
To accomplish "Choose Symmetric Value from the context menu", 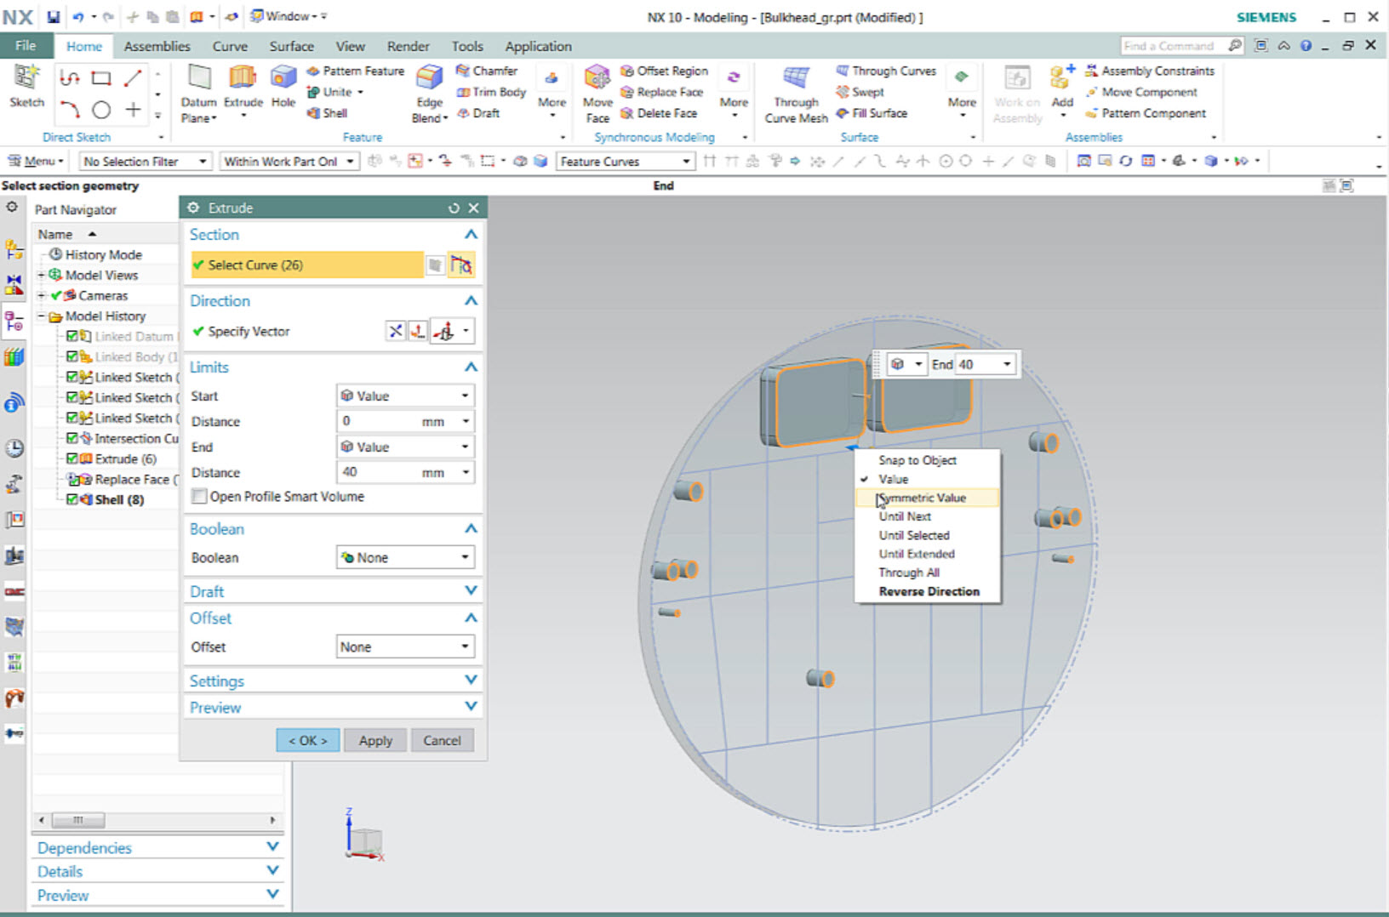I will tap(922, 498).
